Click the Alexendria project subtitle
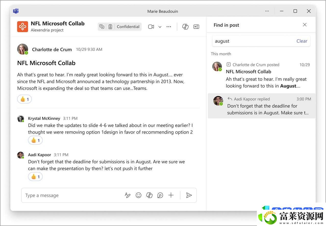 47,30
